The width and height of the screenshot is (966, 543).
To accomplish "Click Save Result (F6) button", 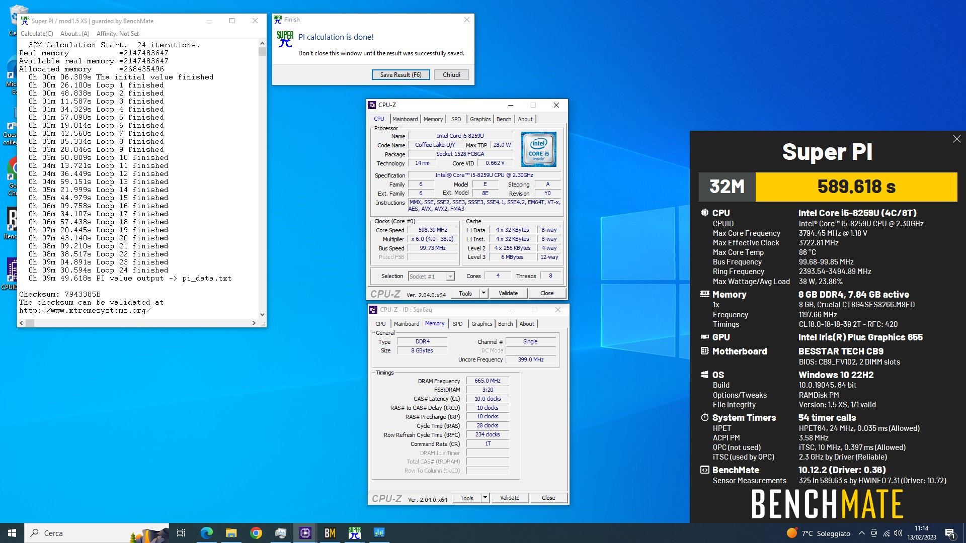I will [x=400, y=74].
